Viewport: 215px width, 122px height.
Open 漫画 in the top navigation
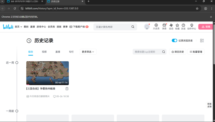click(59, 27)
